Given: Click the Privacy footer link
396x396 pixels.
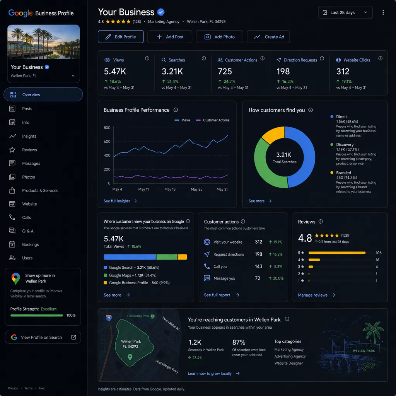Looking at the screenshot, I should tap(13, 388).
